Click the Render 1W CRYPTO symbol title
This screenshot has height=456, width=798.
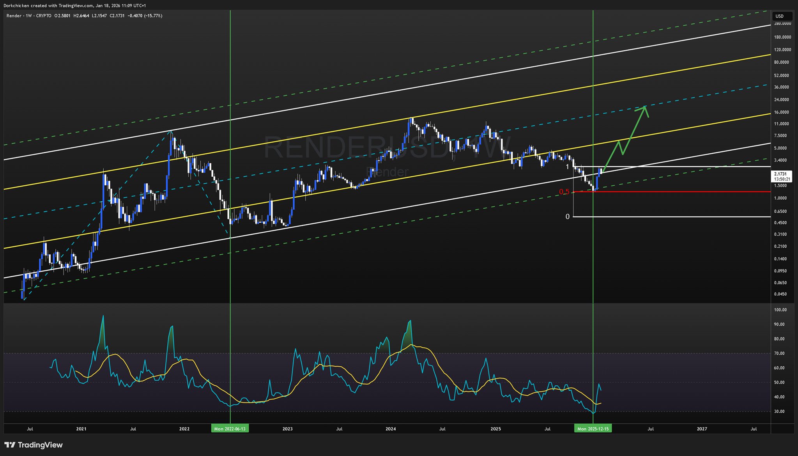29,16
